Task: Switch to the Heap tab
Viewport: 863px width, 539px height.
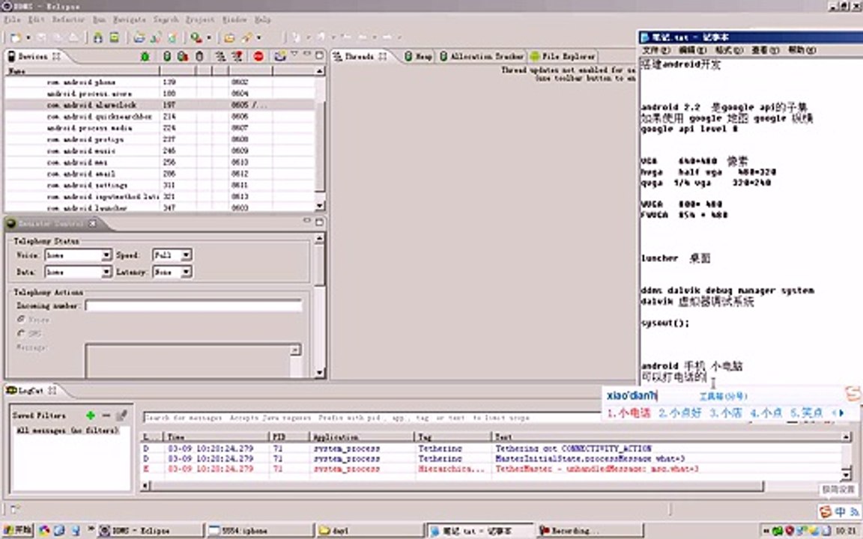Action: click(x=418, y=56)
